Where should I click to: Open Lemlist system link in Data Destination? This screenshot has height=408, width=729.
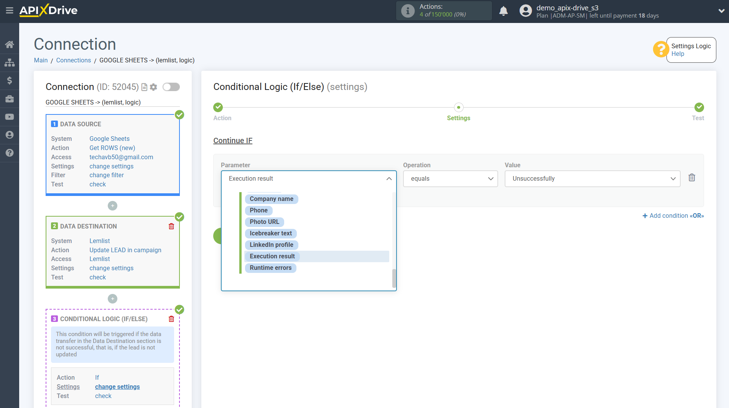pos(100,241)
